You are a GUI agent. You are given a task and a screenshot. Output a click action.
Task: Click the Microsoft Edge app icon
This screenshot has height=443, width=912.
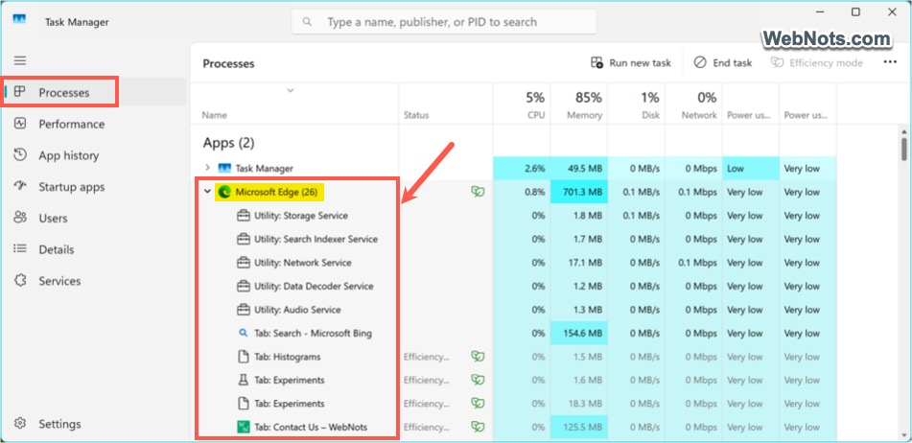[x=223, y=192]
